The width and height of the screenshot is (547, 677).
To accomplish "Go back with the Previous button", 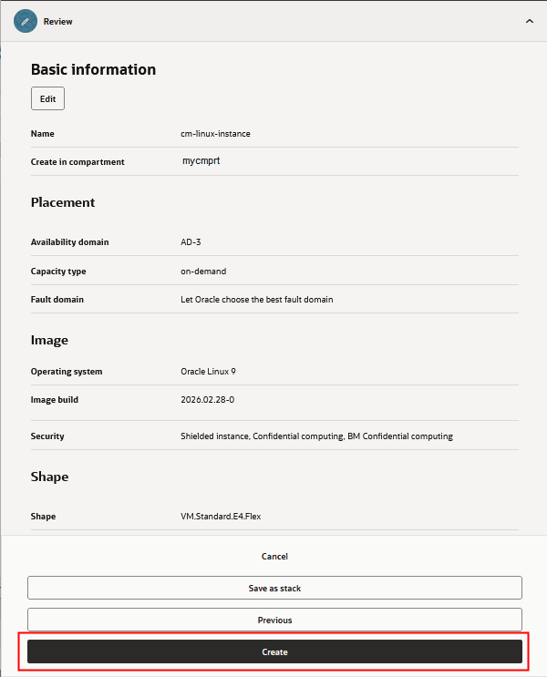I will coord(274,620).
